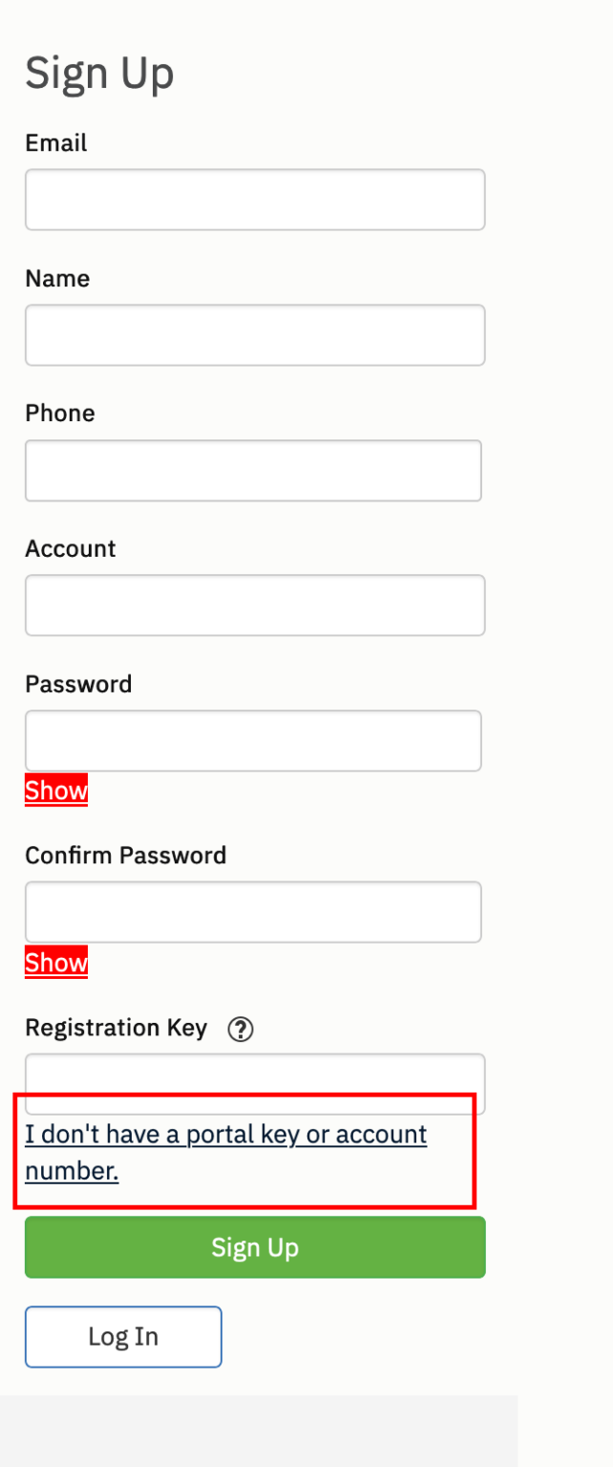
Task: Click inside the Password input field
Action: [x=253, y=740]
